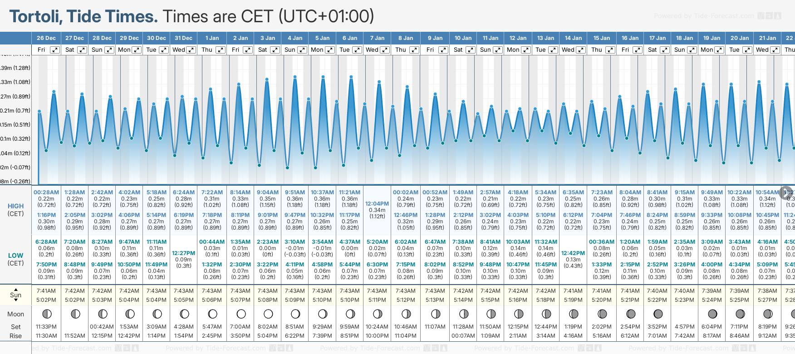Click the expand arrows icon for Sun 18 Jan
This screenshot has width=795, height=354.
(x=692, y=50)
